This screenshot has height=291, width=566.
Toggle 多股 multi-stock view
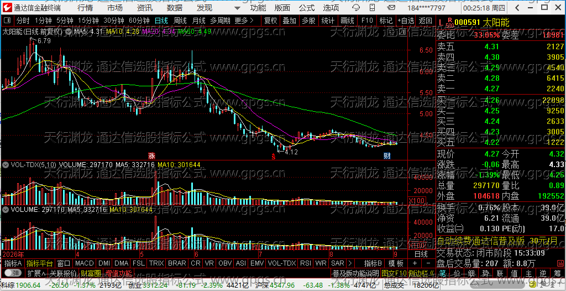point(308,20)
